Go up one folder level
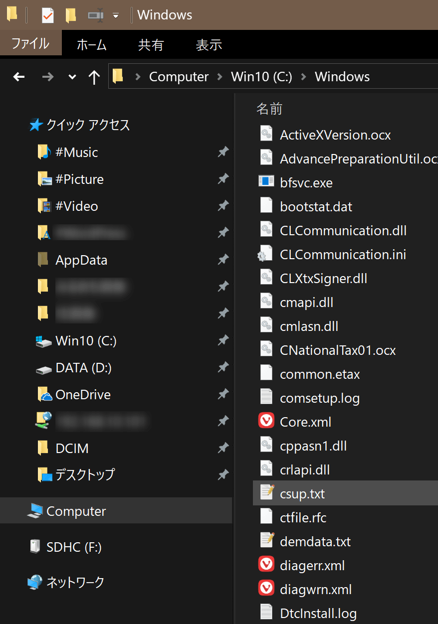This screenshot has height=624, width=438. pyautogui.click(x=94, y=77)
